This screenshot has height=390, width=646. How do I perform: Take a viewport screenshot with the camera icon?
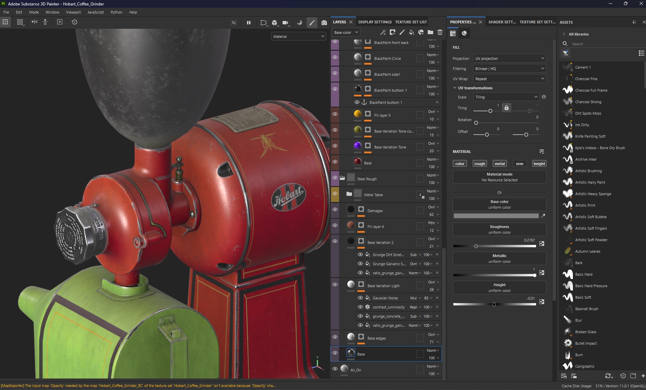pos(324,23)
